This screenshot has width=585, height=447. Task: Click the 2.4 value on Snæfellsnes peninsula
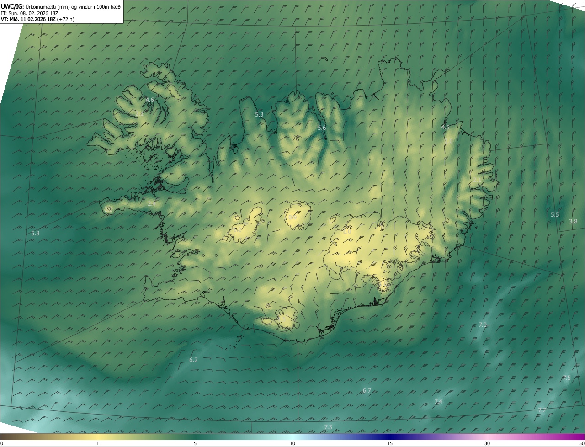[152, 204]
